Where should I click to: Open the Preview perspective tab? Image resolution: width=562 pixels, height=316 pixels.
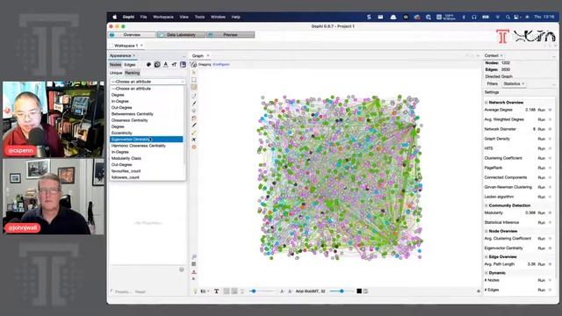230,35
